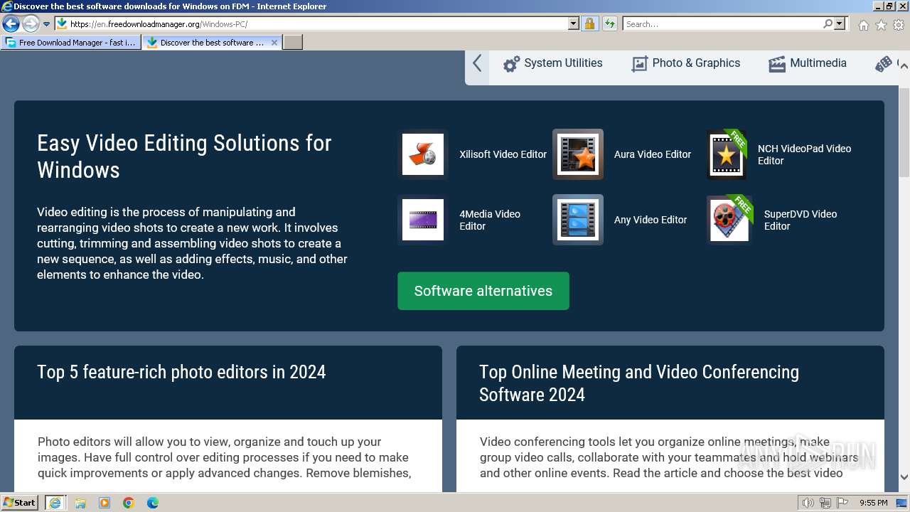This screenshot has height=512, width=910.
Task: Expand the address bar history dropdown
Action: coord(574,24)
